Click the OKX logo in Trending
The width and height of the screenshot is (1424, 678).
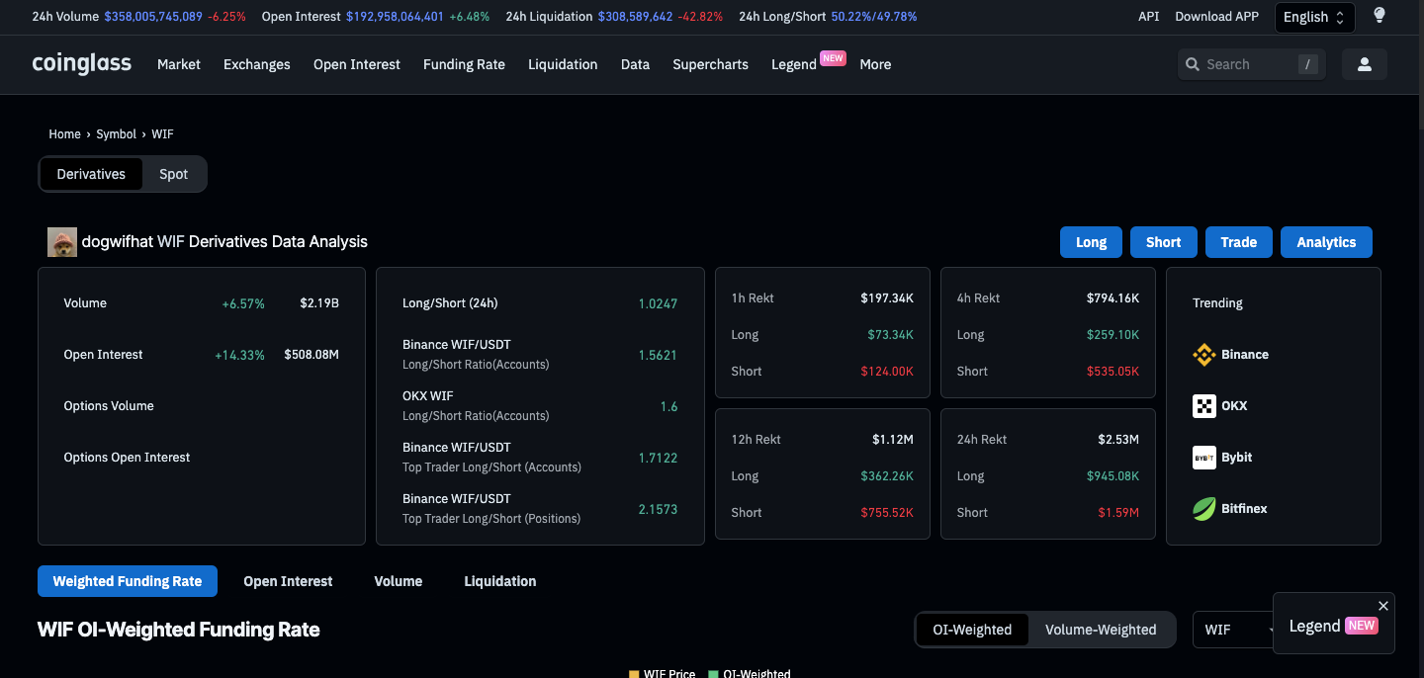(x=1203, y=406)
